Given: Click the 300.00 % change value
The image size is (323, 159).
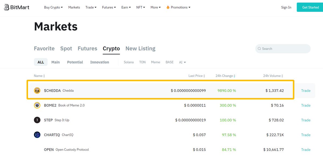Looking at the screenshot, I should coord(228,105).
